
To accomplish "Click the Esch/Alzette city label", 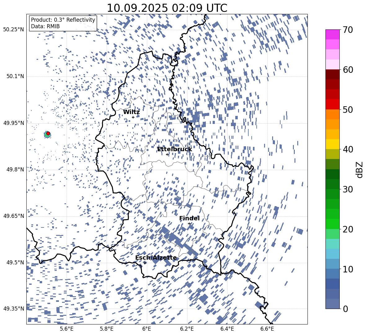I will (156, 258).
